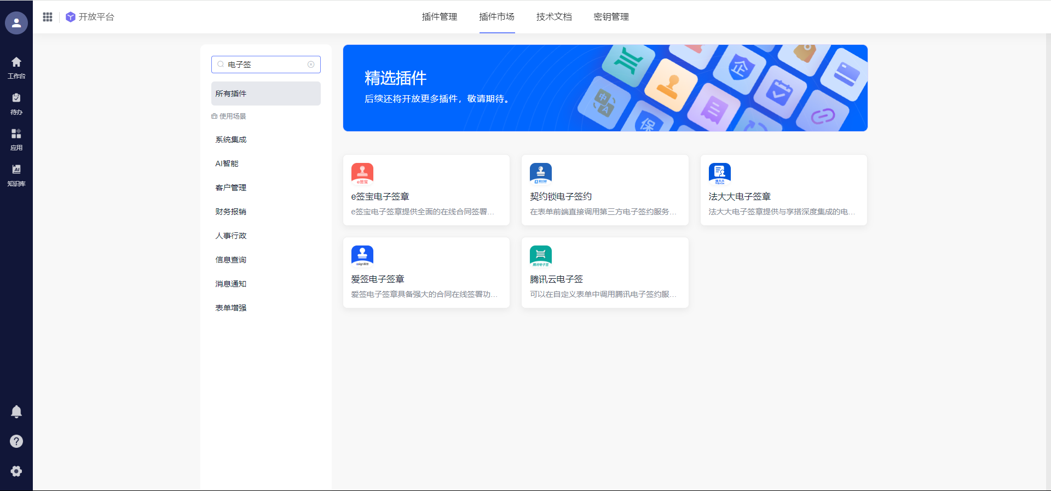Image resolution: width=1051 pixels, height=491 pixels.
Task: Switch to 插件管理 tab
Action: click(x=439, y=17)
